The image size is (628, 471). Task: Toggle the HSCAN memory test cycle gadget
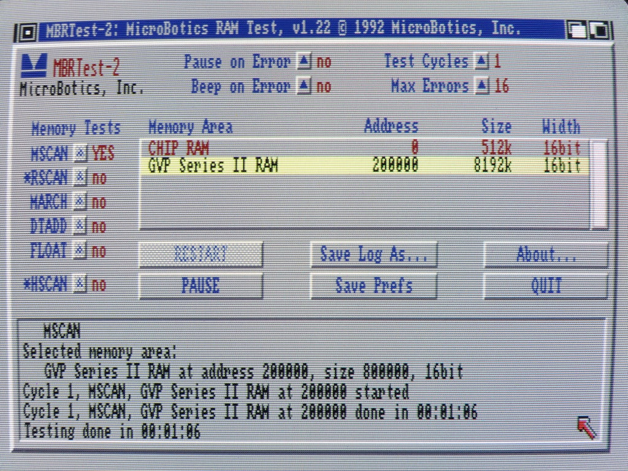(x=80, y=285)
